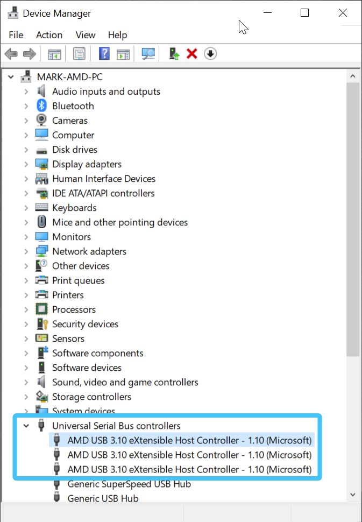
Task: Expand the Display adapters node
Action: coord(26,164)
